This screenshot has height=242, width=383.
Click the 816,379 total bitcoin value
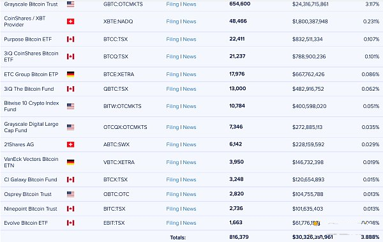[239, 237]
